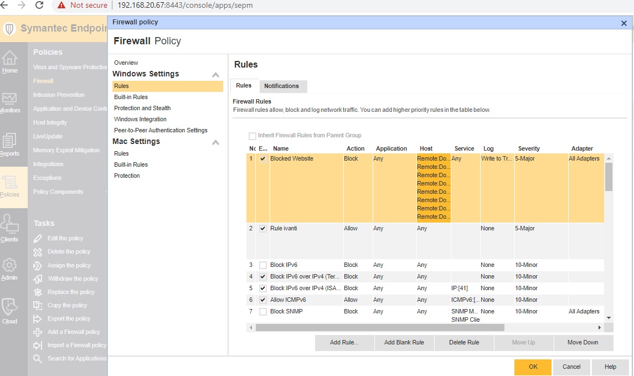
Task: Collapse the Mac Settings section
Action: point(215,142)
